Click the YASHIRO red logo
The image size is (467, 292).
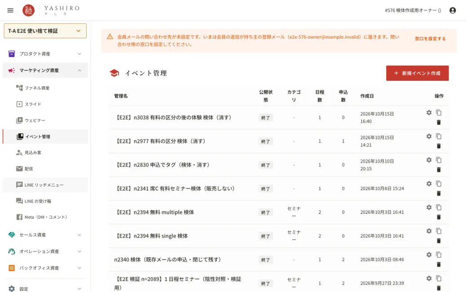pos(29,10)
